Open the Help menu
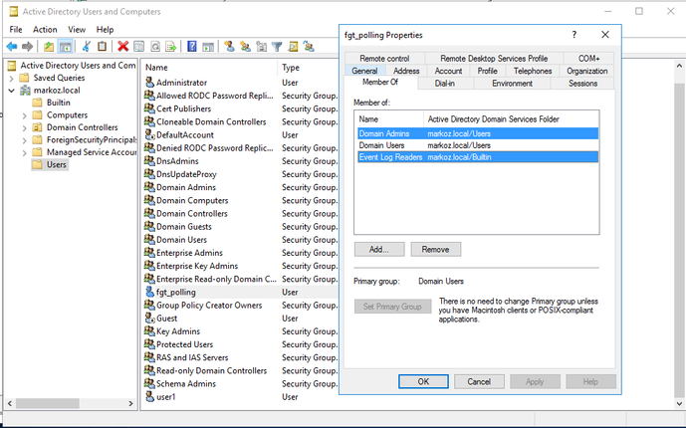 click(105, 29)
